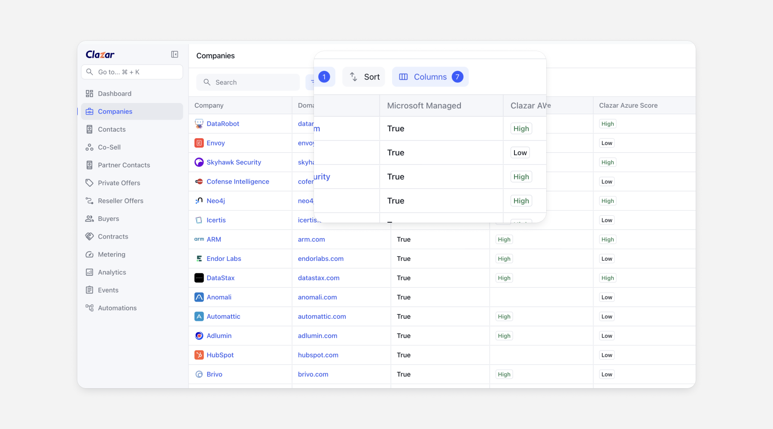Click the Metering gauge icon
Image resolution: width=773 pixels, height=429 pixels.
(x=89, y=254)
